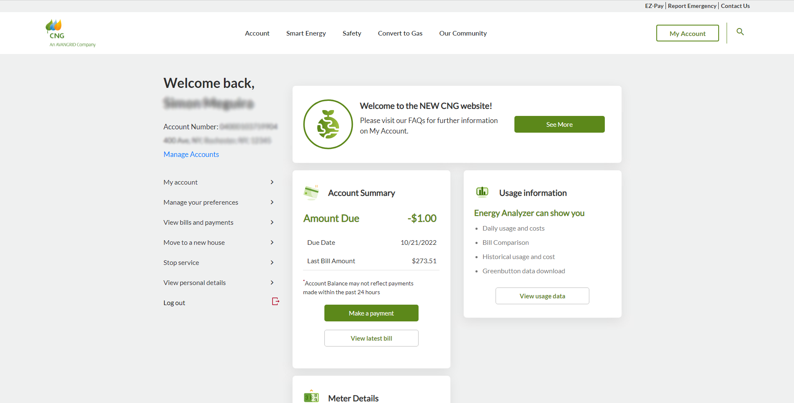
Task: Open the Smart Energy menu
Action: click(x=306, y=33)
